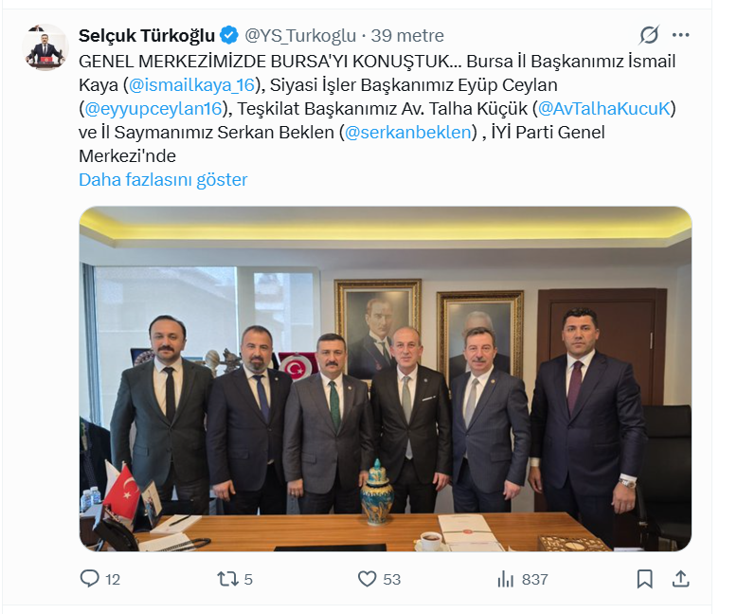Like the tweet with the heart icon
This screenshot has width=737, height=614.
pyautogui.click(x=368, y=579)
